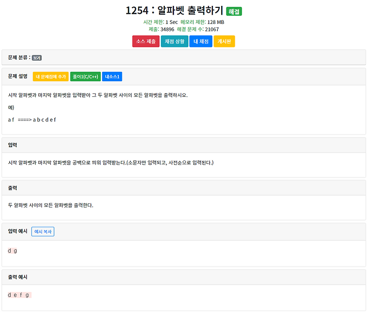Viewport: 367px width, 313px height.
Task: Go to the 게시판 board
Action: pos(224,42)
